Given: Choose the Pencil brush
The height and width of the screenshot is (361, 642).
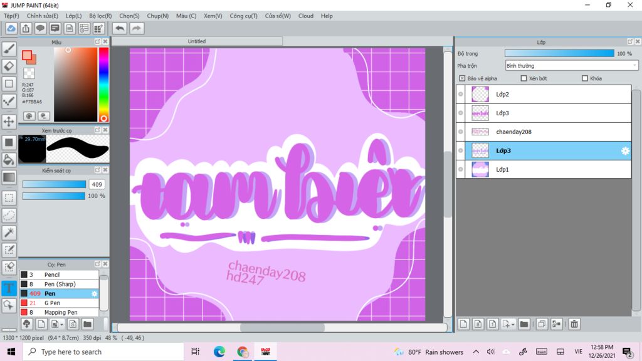Looking at the screenshot, I should coord(59,275).
